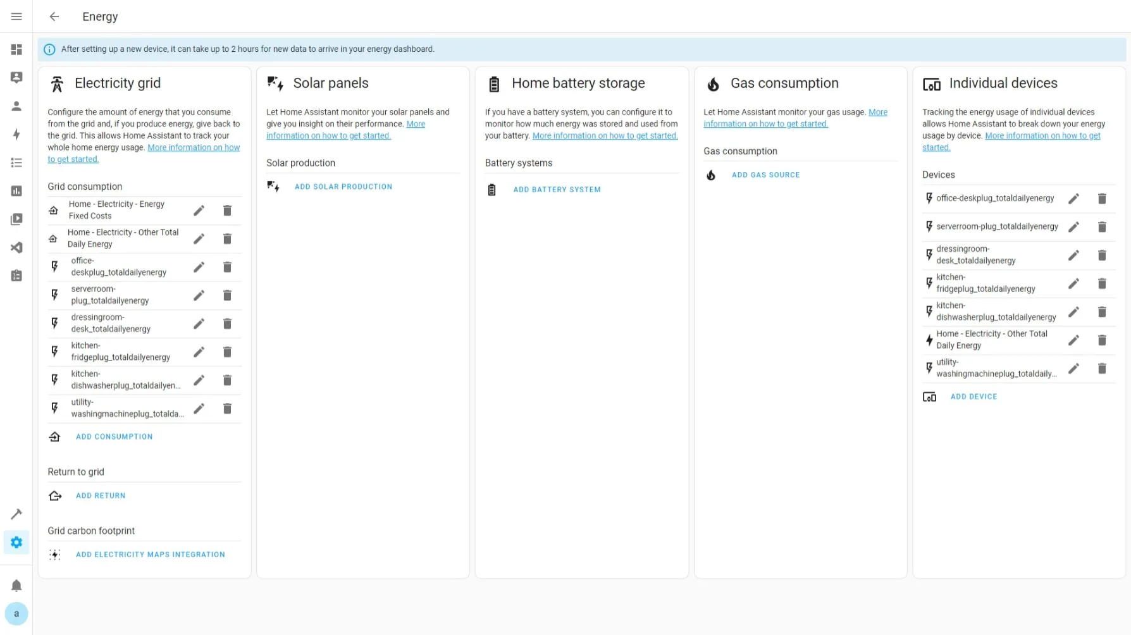Image resolution: width=1131 pixels, height=635 pixels.
Task: Delete device Home - Electricity - Other Total Daily Energy
Action: click(1102, 340)
